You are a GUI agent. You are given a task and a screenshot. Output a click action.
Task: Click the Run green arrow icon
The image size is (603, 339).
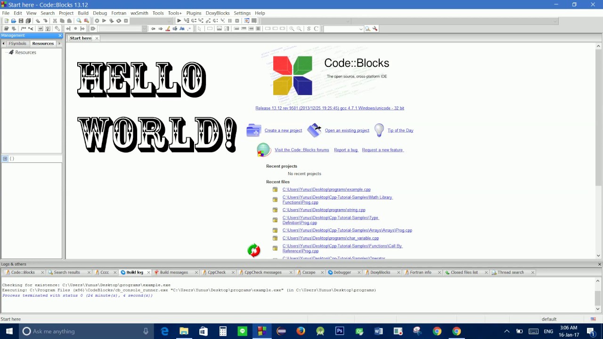(x=104, y=21)
